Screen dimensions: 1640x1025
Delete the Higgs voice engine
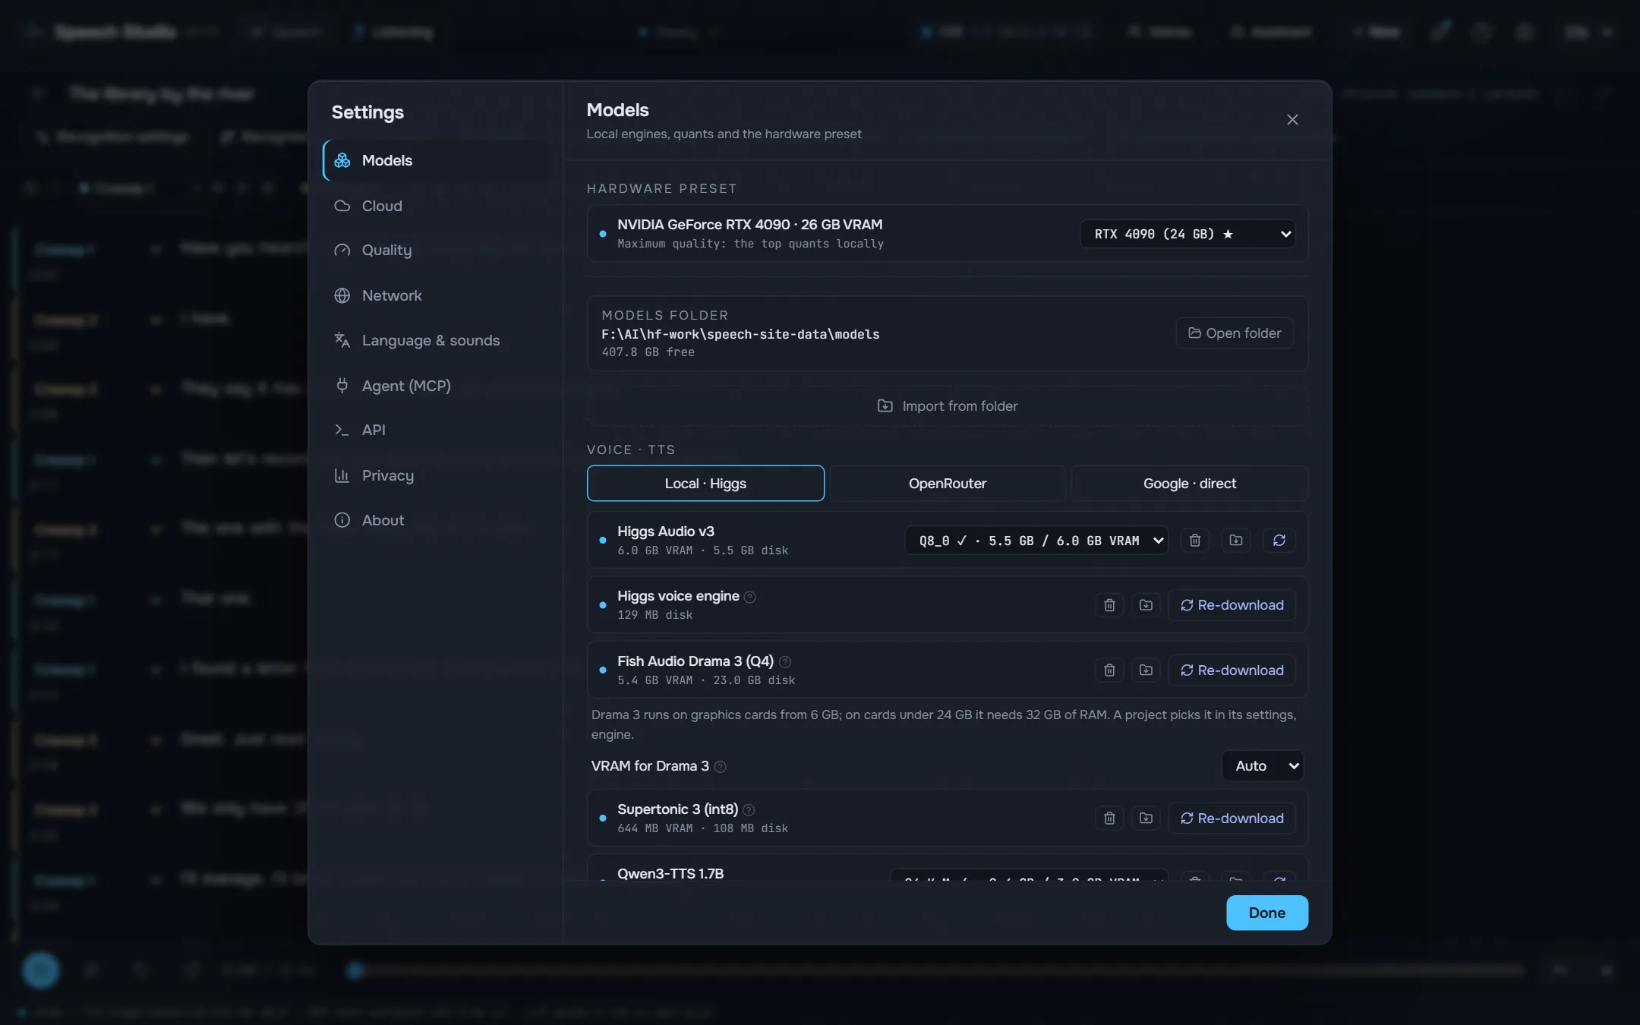click(1109, 605)
